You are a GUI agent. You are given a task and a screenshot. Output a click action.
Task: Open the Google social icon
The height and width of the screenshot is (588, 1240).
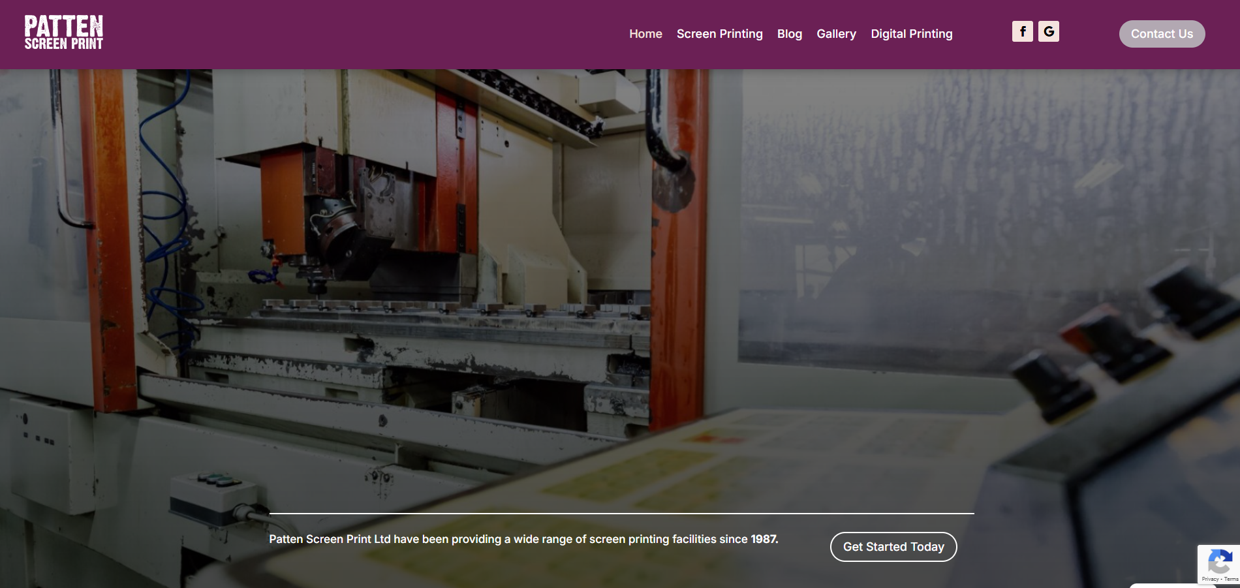[x=1048, y=31]
